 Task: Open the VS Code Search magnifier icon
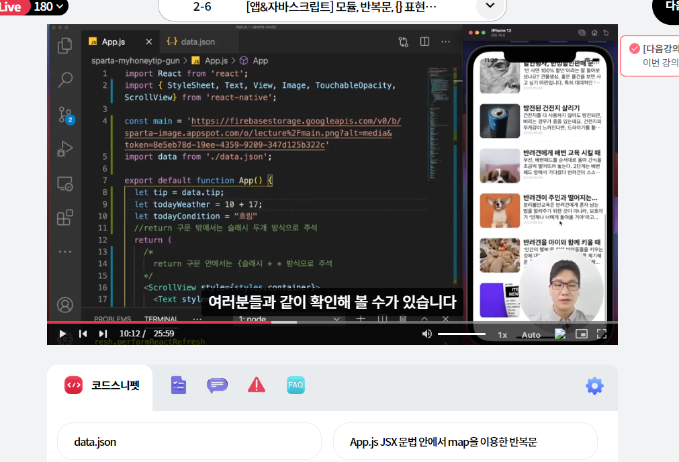click(x=64, y=80)
